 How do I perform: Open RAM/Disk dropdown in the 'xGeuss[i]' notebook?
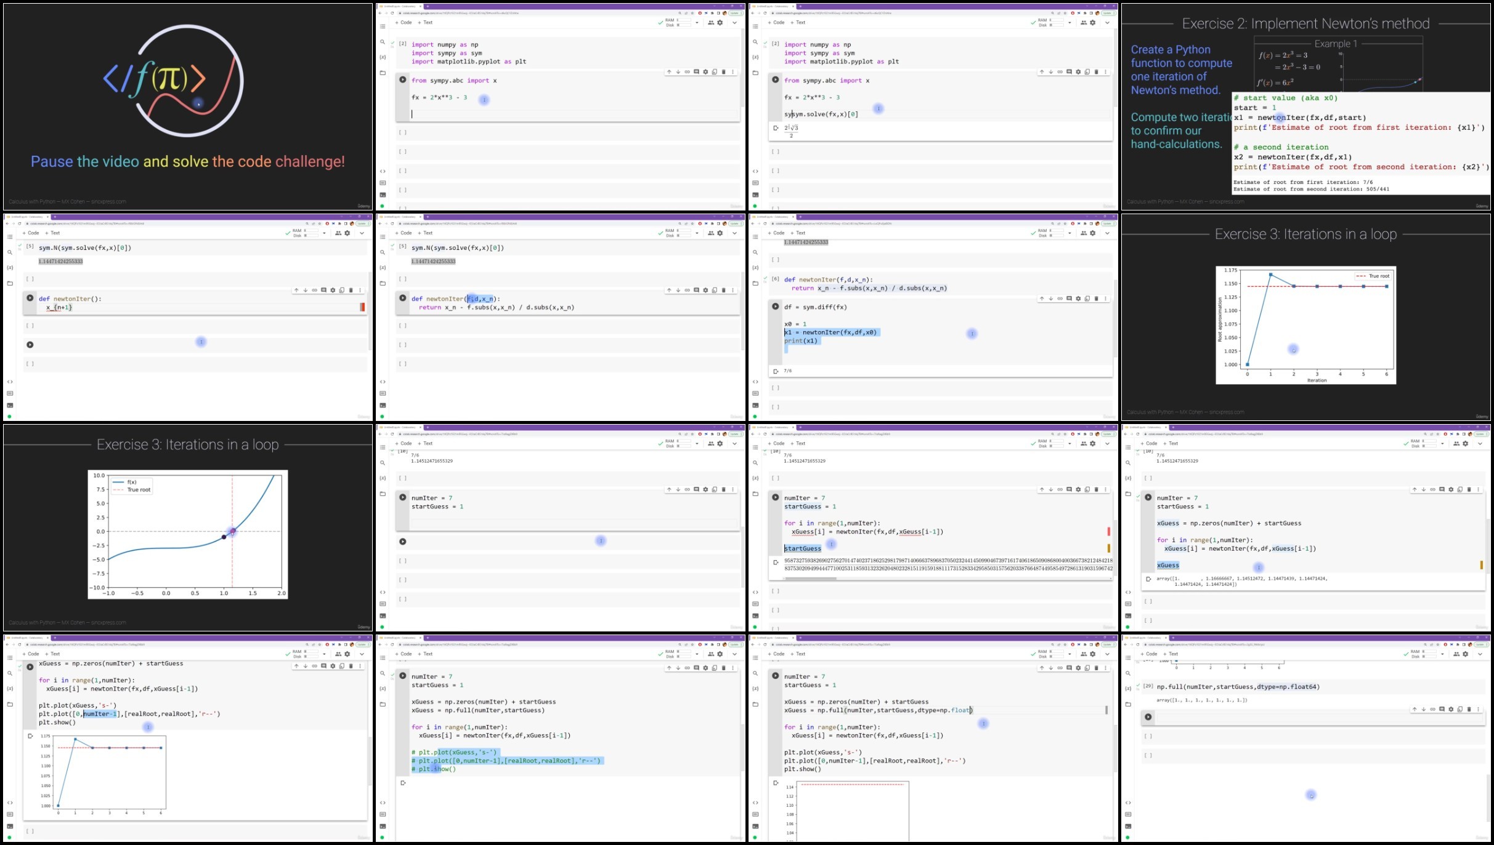click(x=1070, y=444)
